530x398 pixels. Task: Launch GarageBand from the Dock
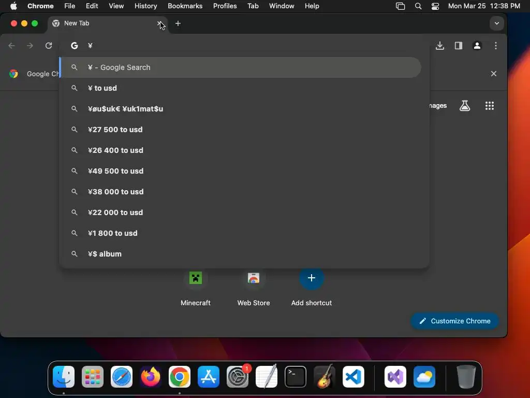pyautogui.click(x=325, y=377)
